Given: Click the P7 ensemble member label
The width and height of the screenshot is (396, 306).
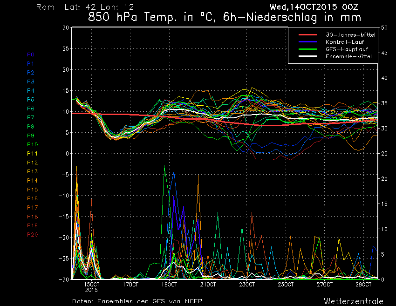Looking at the screenshot, I should coord(31,117).
